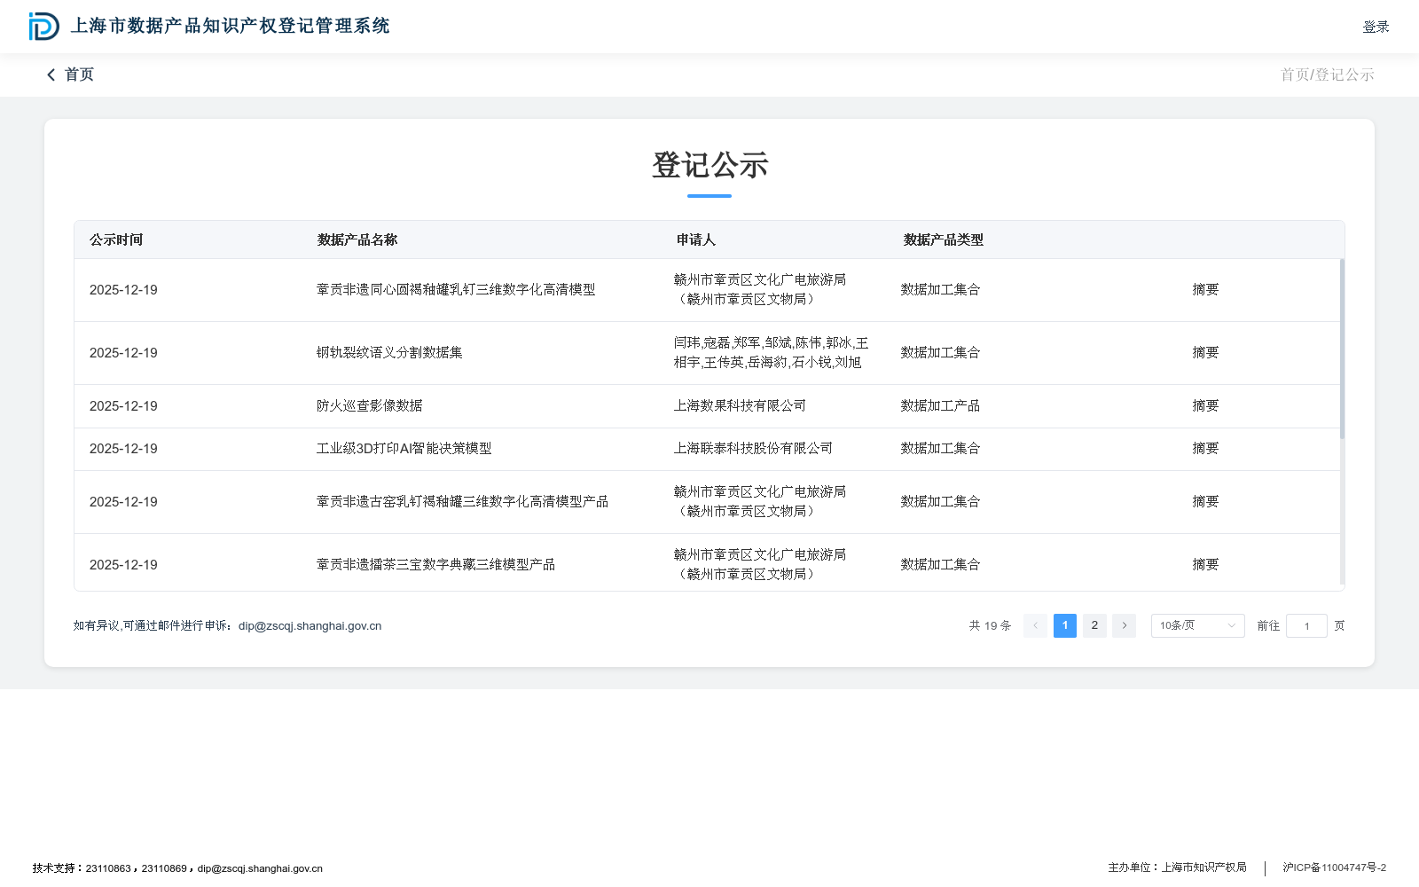The image size is (1419, 887).
Task: Open the 10条/页 page size dropdown
Action: (1197, 625)
